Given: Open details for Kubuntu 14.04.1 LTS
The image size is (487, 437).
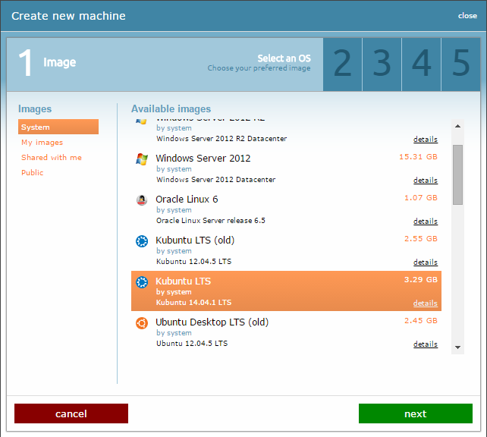Looking at the screenshot, I should pos(426,303).
